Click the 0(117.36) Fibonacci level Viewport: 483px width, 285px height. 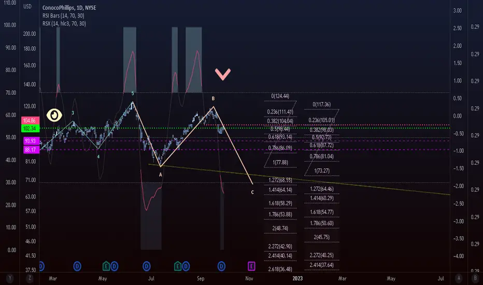tap(322, 105)
